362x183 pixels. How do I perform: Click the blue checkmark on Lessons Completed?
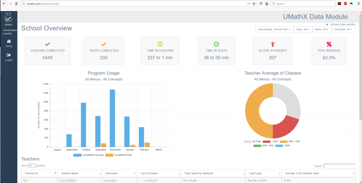(47, 44)
